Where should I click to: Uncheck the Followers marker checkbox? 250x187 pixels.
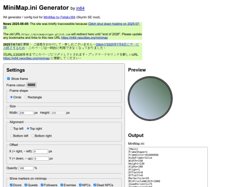click(42, 185)
